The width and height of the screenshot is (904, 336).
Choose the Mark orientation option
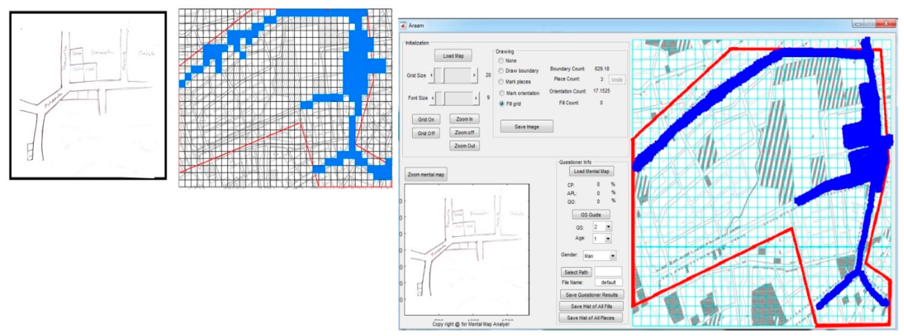[502, 93]
